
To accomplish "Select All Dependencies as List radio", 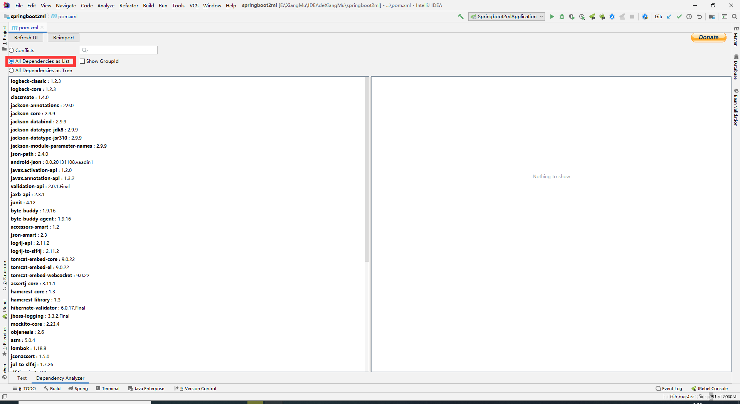I will (12, 61).
